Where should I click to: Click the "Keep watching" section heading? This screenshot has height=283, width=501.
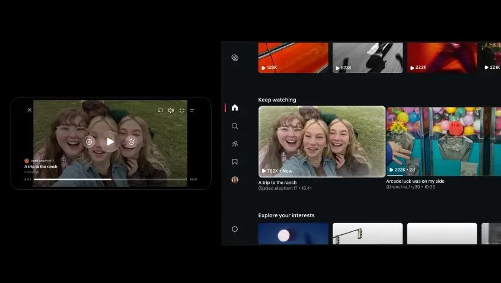pyautogui.click(x=277, y=100)
